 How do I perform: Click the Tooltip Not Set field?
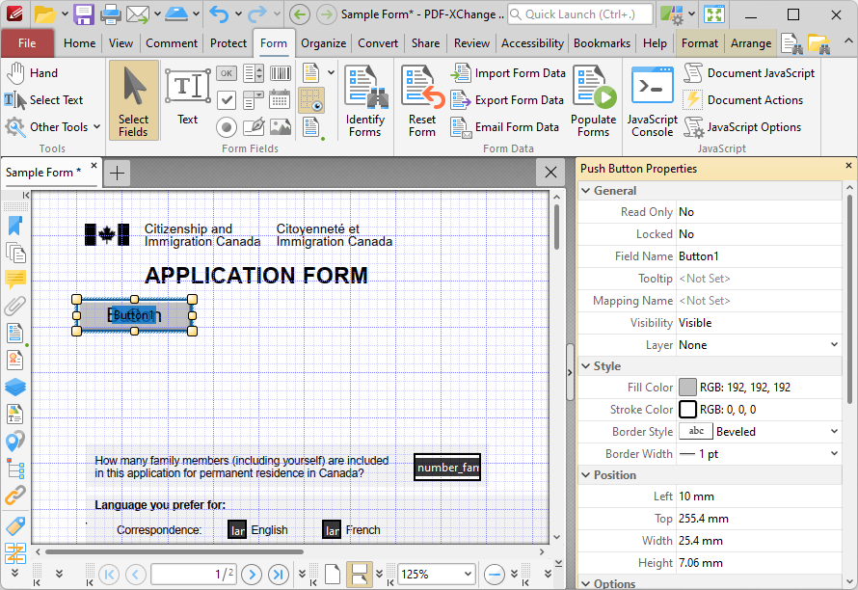click(759, 279)
